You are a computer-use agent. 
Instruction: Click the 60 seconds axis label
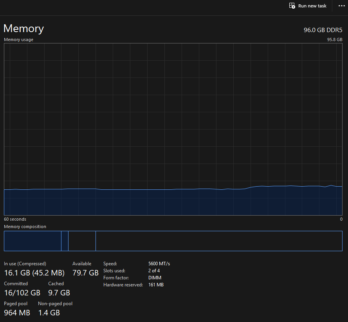coord(15,219)
